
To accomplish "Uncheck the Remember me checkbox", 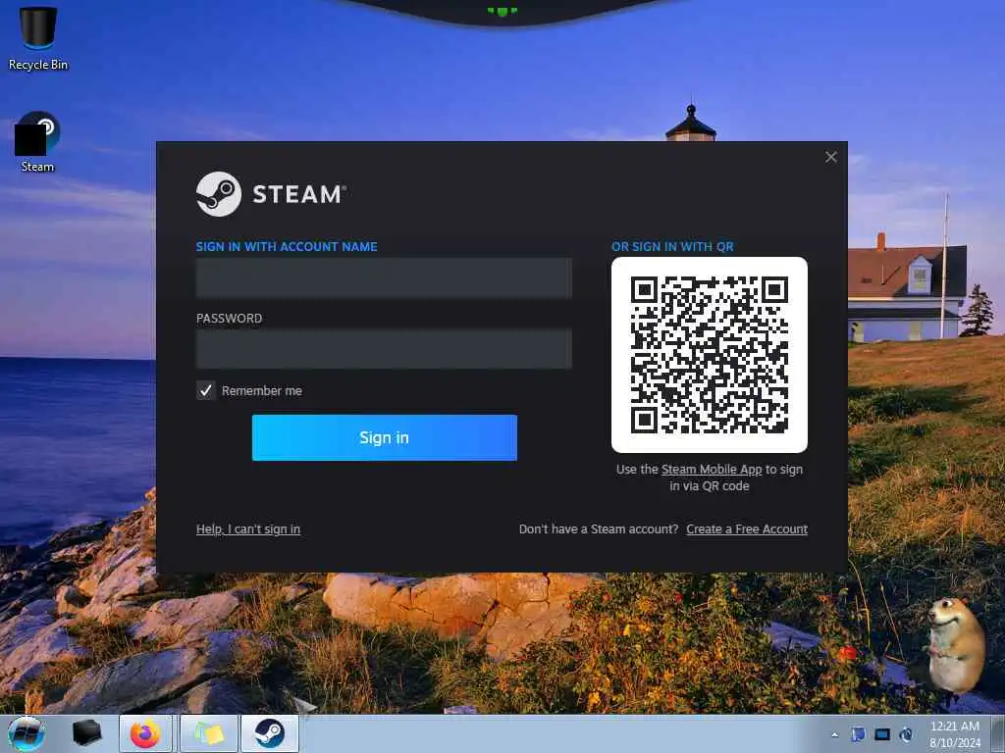I will point(206,390).
